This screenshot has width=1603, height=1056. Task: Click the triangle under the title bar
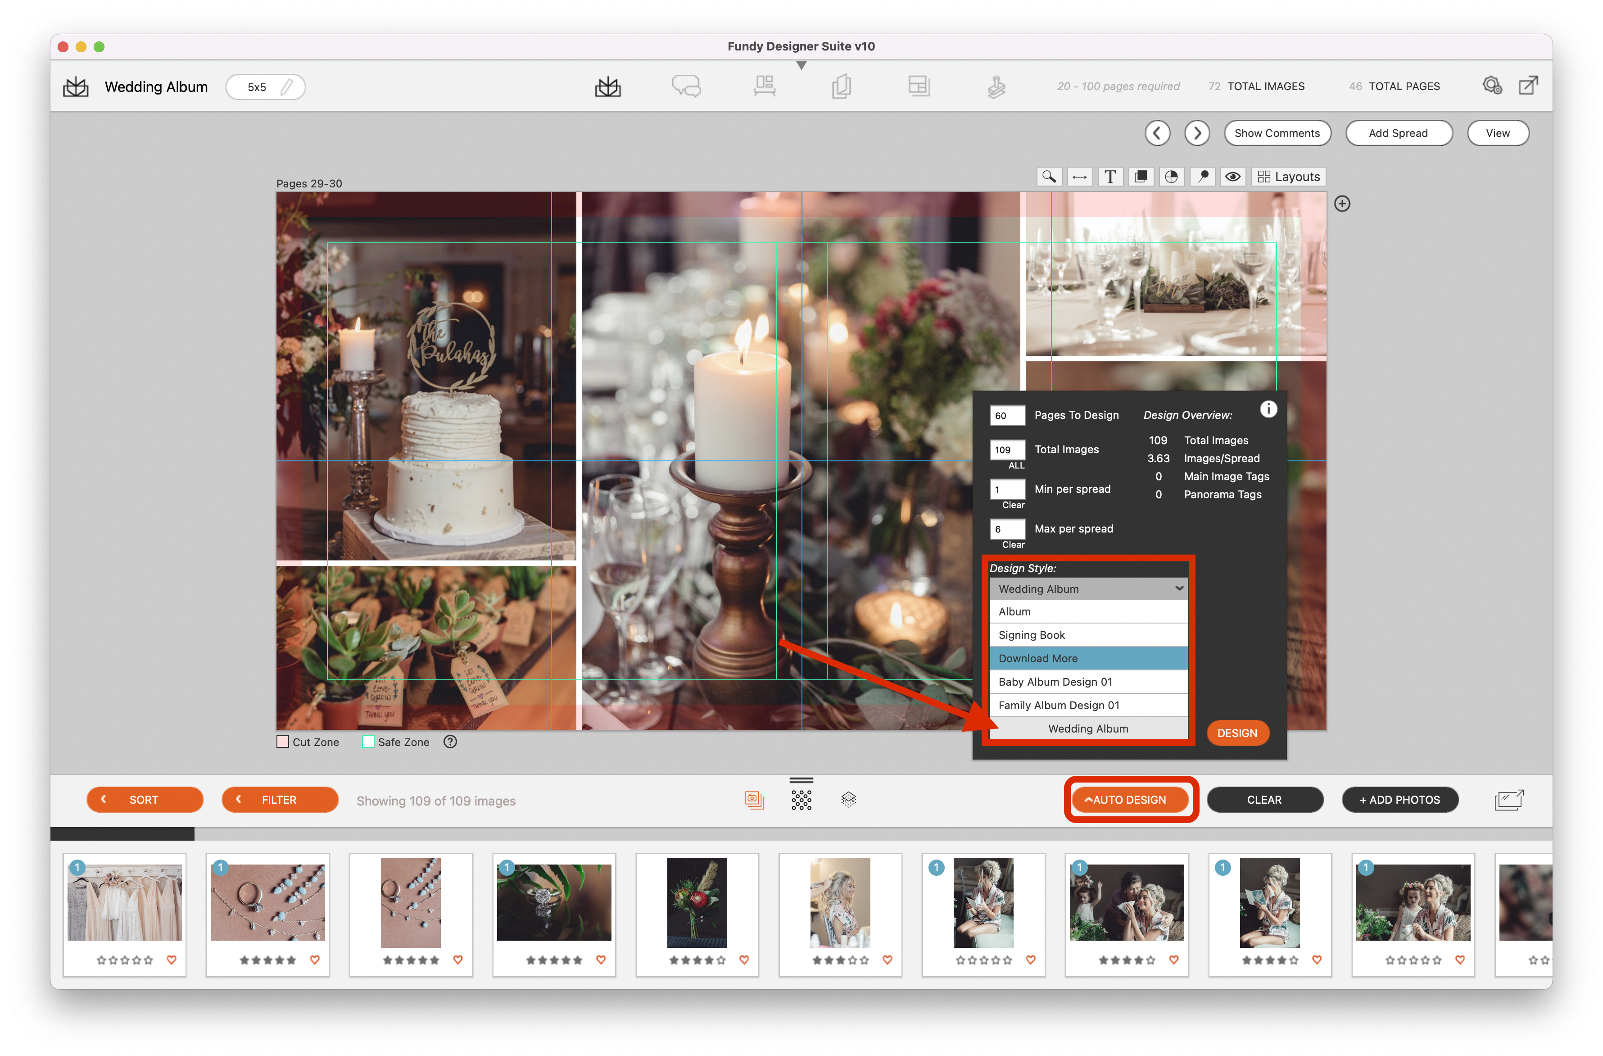click(801, 65)
